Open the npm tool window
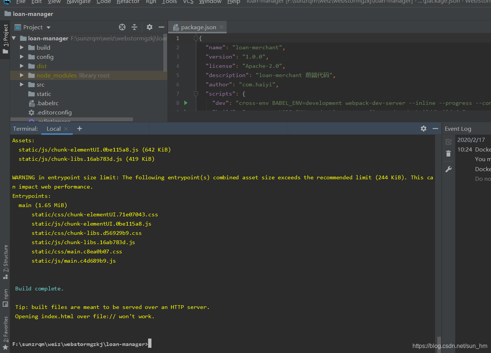The image size is (491, 353). [5, 298]
